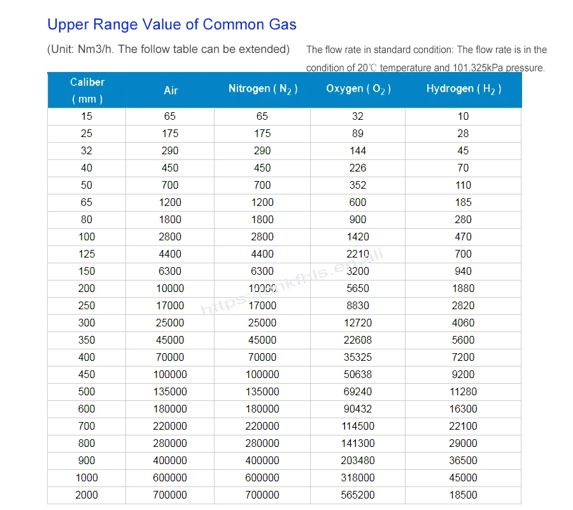573x510 pixels.
Task: Click the air value for caliber 25
Action: 170,133
